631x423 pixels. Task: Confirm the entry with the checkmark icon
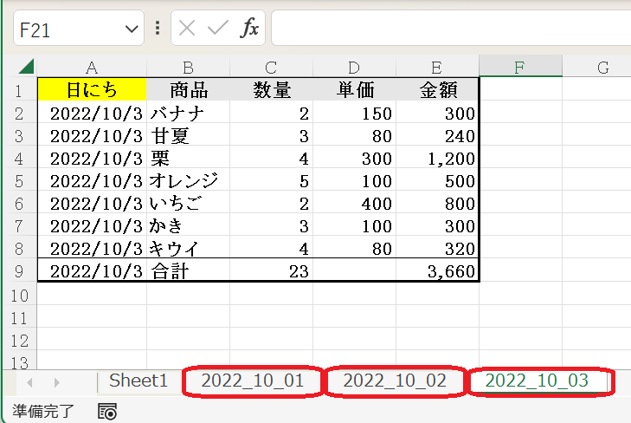click(218, 29)
